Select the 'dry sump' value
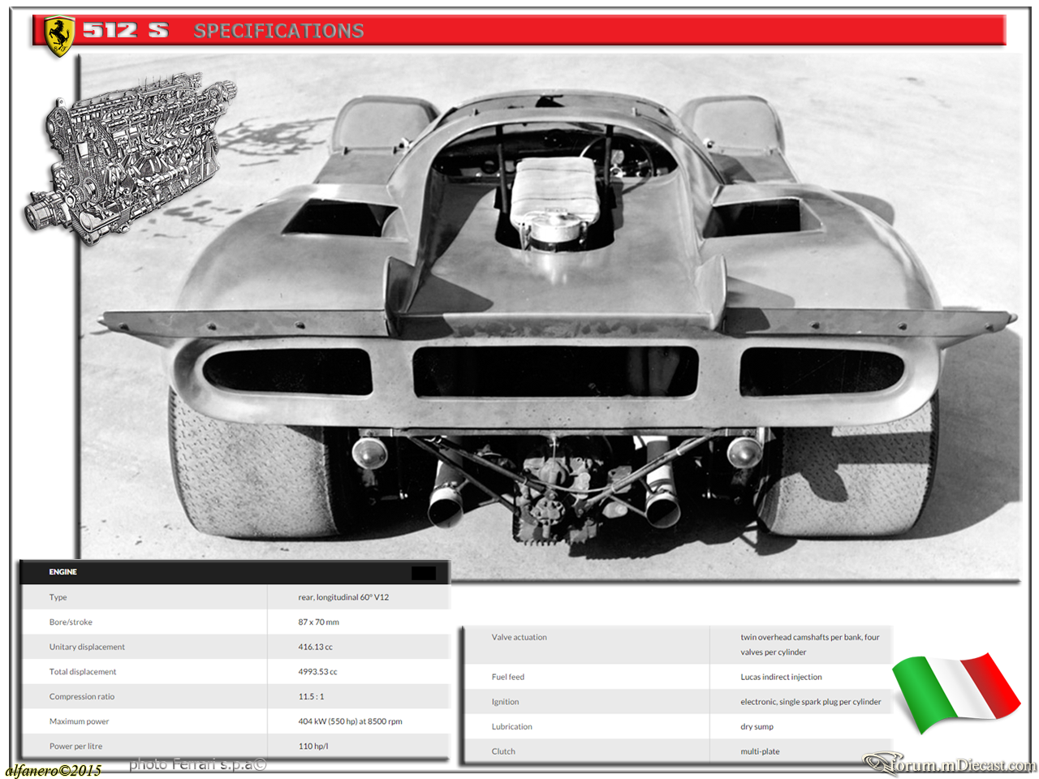 [x=757, y=726]
